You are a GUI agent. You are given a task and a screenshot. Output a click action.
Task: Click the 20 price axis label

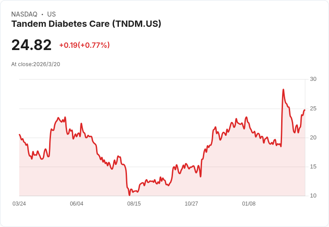point(313,138)
